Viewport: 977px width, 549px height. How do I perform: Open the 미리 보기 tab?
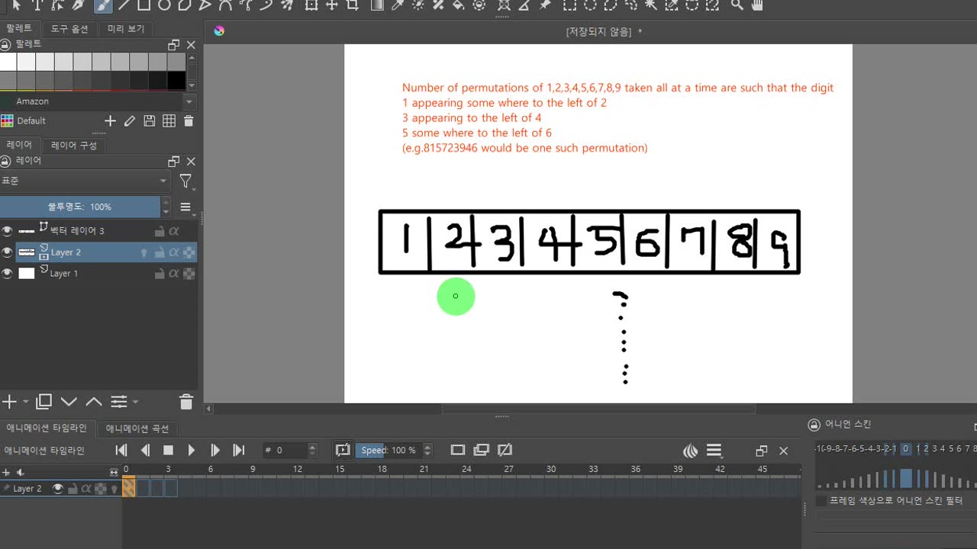126,29
